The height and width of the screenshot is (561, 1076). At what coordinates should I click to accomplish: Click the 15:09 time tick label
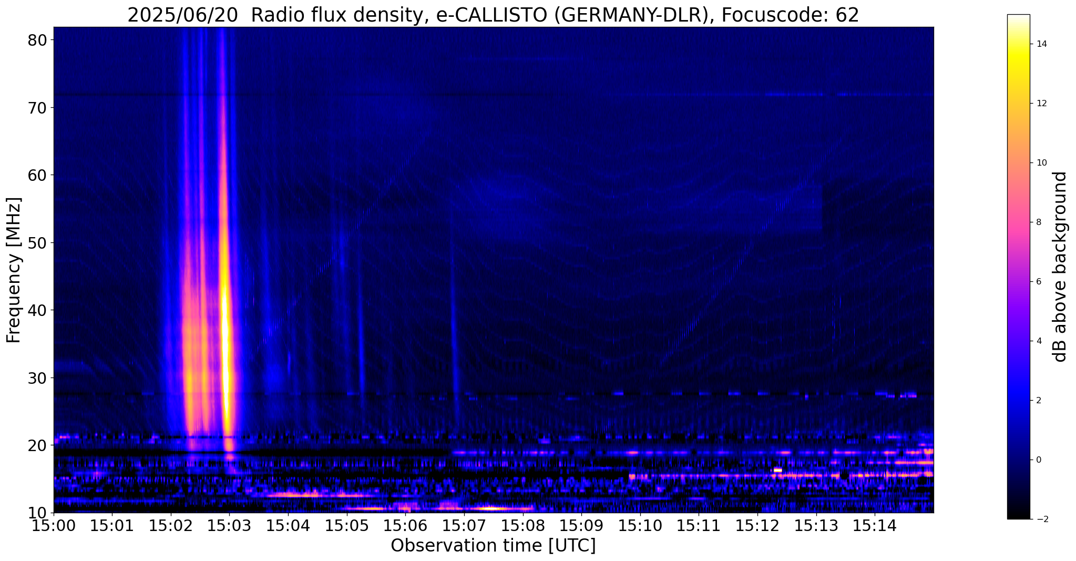[581, 526]
